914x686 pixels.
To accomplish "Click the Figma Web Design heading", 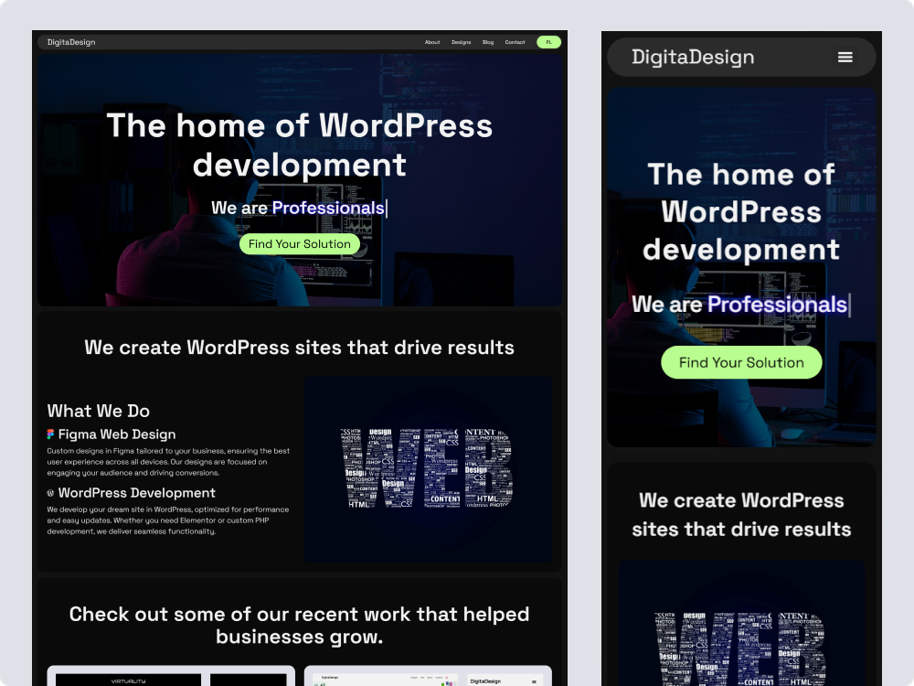I will [x=117, y=434].
